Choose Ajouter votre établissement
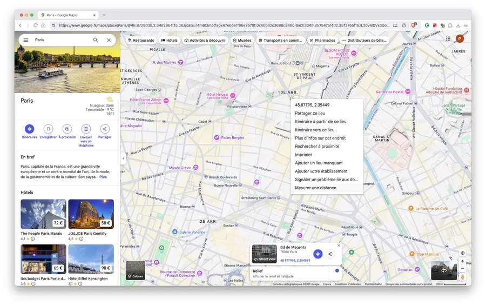This screenshot has height=305, width=486. pyautogui.click(x=327, y=171)
